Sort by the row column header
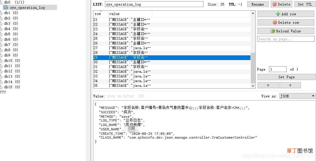 tap(101, 14)
